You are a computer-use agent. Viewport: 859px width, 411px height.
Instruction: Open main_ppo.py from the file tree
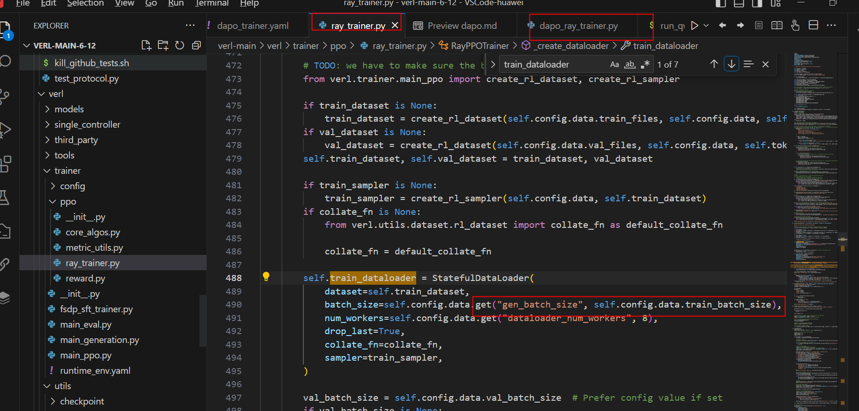pyautogui.click(x=86, y=355)
